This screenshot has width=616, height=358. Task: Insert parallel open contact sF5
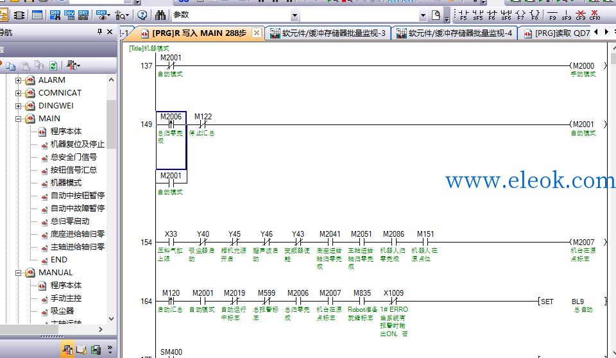coord(477,15)
